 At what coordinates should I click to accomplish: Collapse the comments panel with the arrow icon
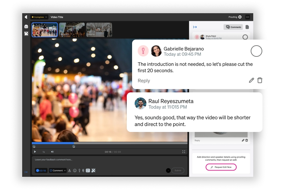tap(195, 27)
